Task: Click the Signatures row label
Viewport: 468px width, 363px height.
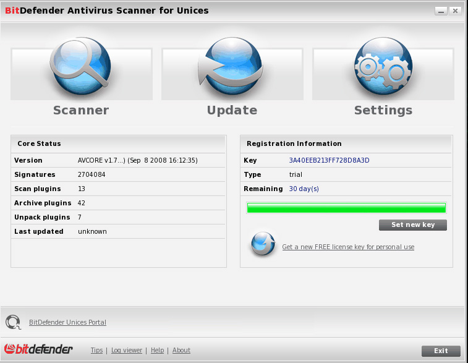Action: coord(35,174)
